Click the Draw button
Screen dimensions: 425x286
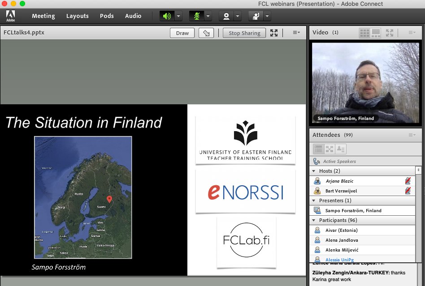182,33
